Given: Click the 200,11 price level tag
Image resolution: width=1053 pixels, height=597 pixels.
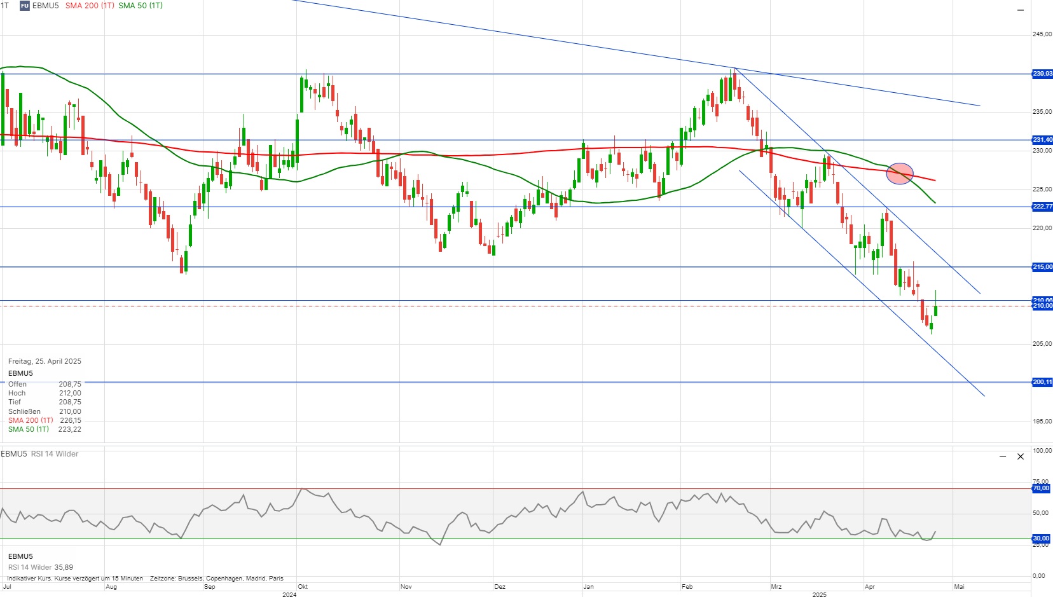Looking at the screenshot, I should (x=1042, y=382).
